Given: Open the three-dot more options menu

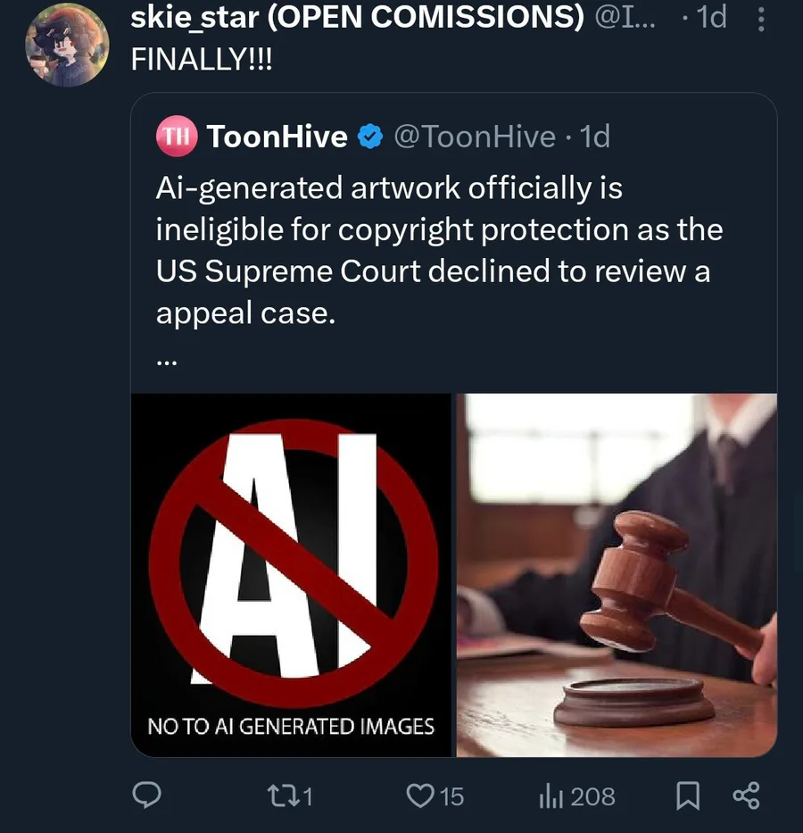Looking at the screenshot, I should 760,20.
